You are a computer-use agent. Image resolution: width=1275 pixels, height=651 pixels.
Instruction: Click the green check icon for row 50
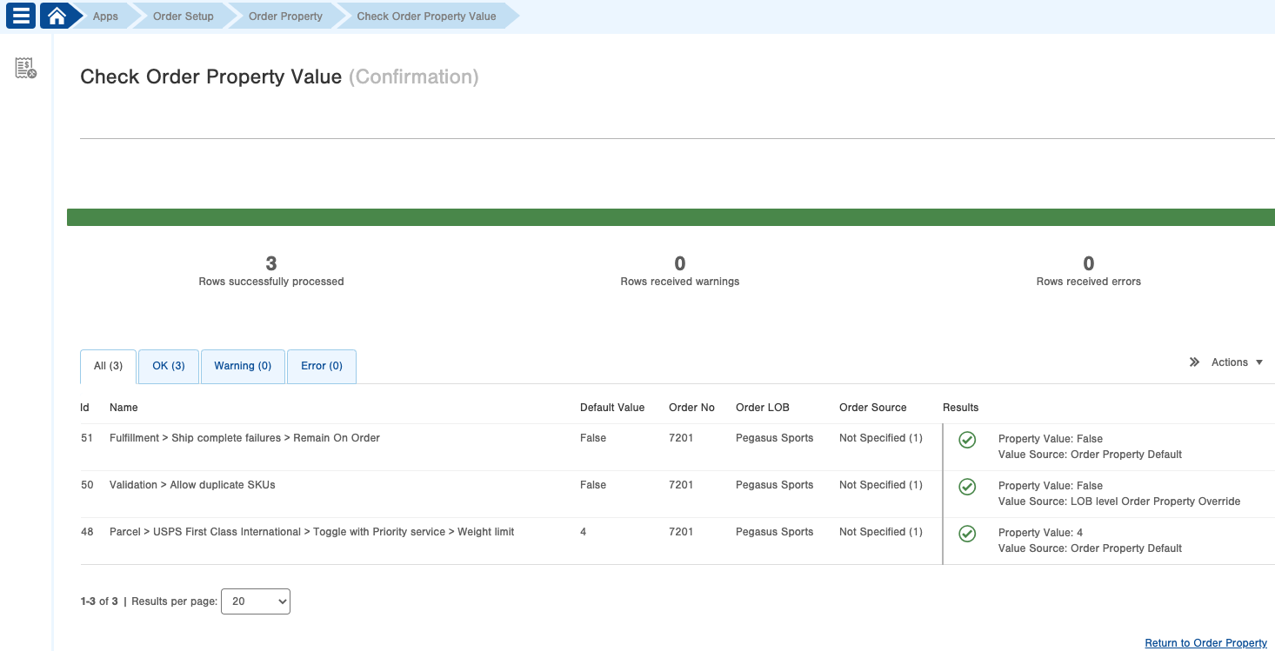(967, 487)
